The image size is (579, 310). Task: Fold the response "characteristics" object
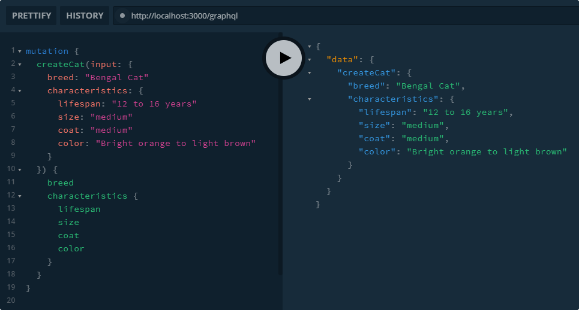[x=310, y=99]
